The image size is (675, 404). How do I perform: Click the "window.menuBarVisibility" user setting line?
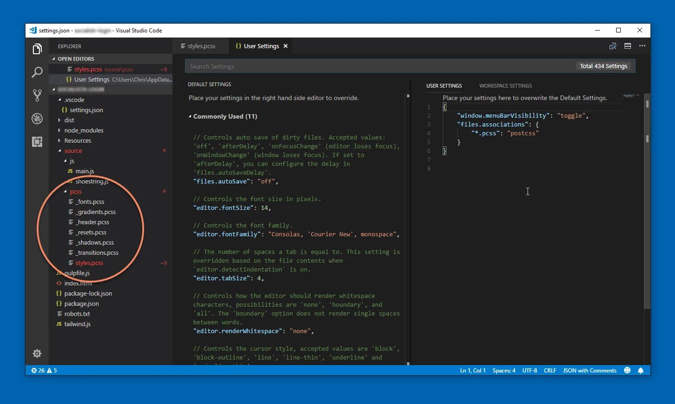(522, 115)
